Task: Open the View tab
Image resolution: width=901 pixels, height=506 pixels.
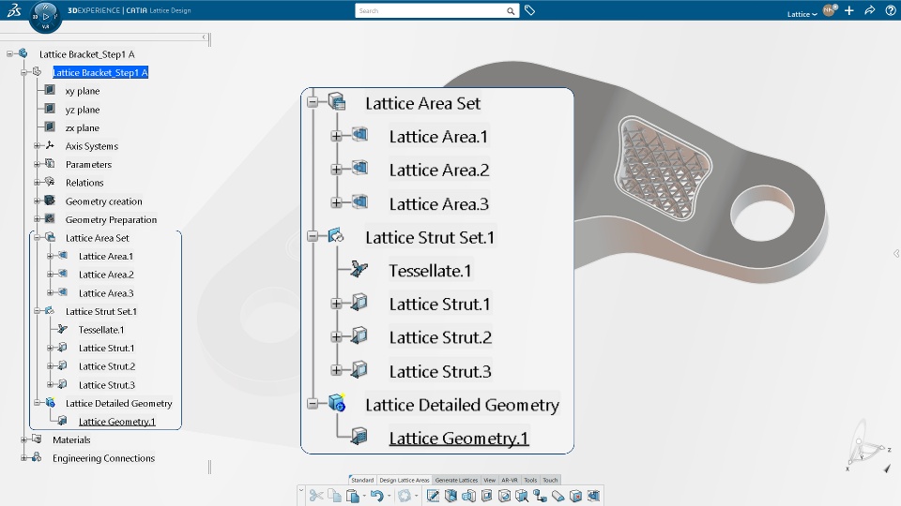Action: [490, 480]
